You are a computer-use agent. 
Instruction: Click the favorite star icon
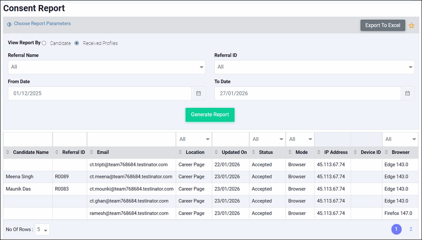pyautogui.click(x=411, y=26)
